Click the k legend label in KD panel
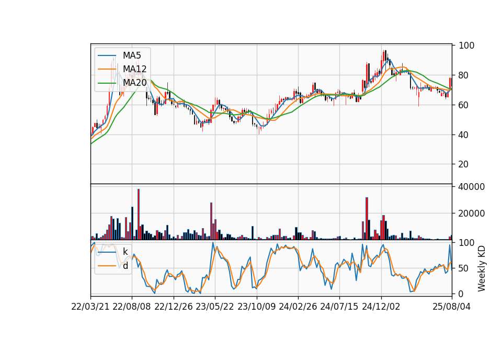 [x=125, y=252]
